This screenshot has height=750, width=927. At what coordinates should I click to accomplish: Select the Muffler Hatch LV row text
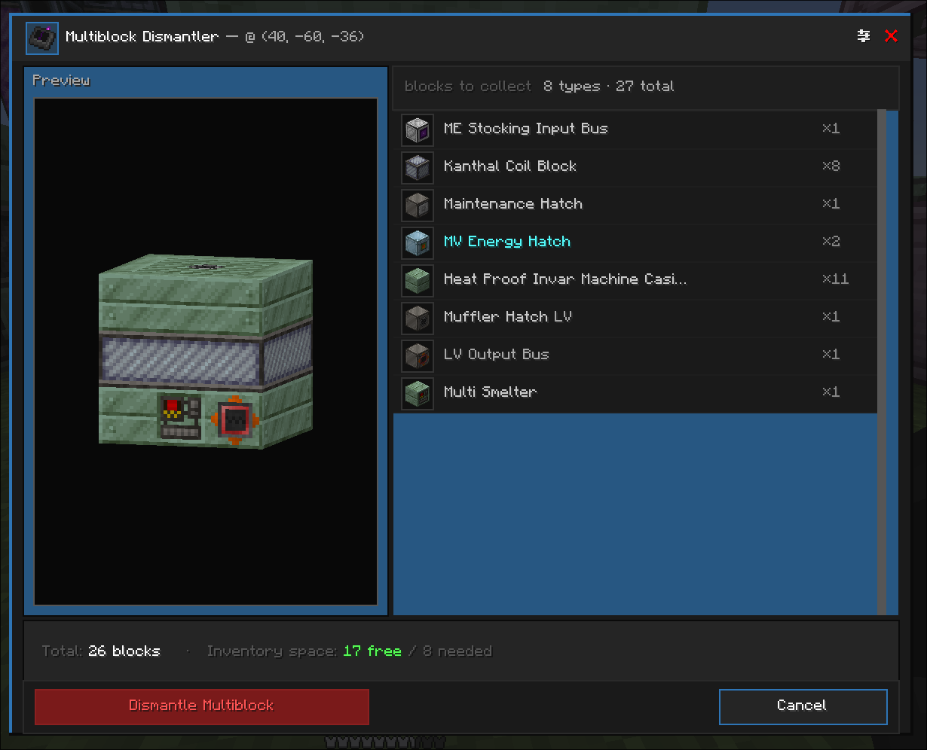[x=507, y=317]
